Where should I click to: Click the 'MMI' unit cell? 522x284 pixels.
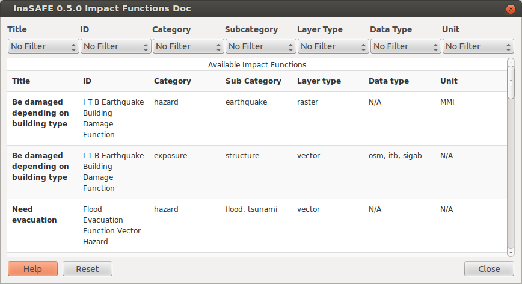[447, 102]
